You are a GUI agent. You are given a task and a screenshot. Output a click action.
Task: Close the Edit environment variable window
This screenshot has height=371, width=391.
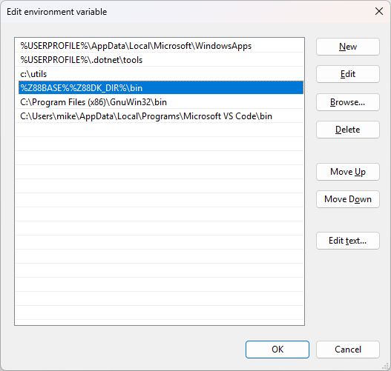coord(379,11)
